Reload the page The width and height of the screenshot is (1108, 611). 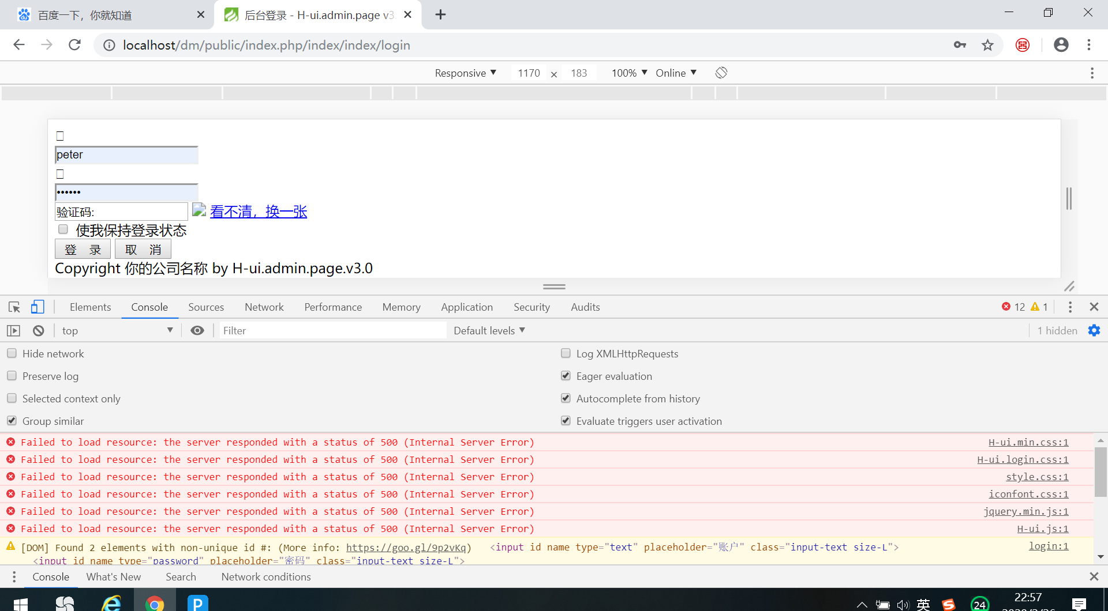(x=74, y=45)
